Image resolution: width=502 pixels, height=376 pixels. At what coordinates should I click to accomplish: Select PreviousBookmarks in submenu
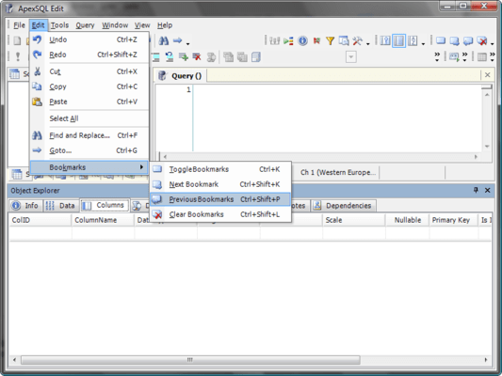point(220,199)
